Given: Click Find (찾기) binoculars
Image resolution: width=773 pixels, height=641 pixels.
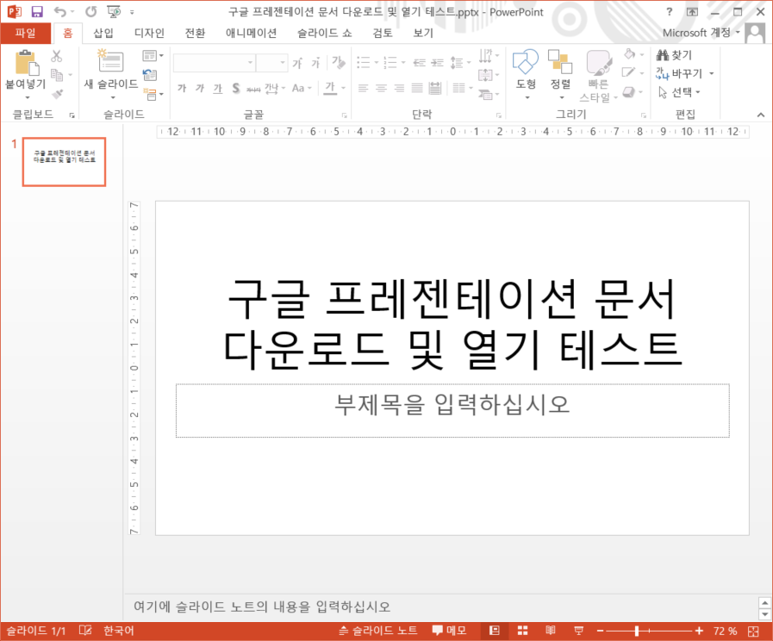Looking at the screenshot, I should (675, 54).
